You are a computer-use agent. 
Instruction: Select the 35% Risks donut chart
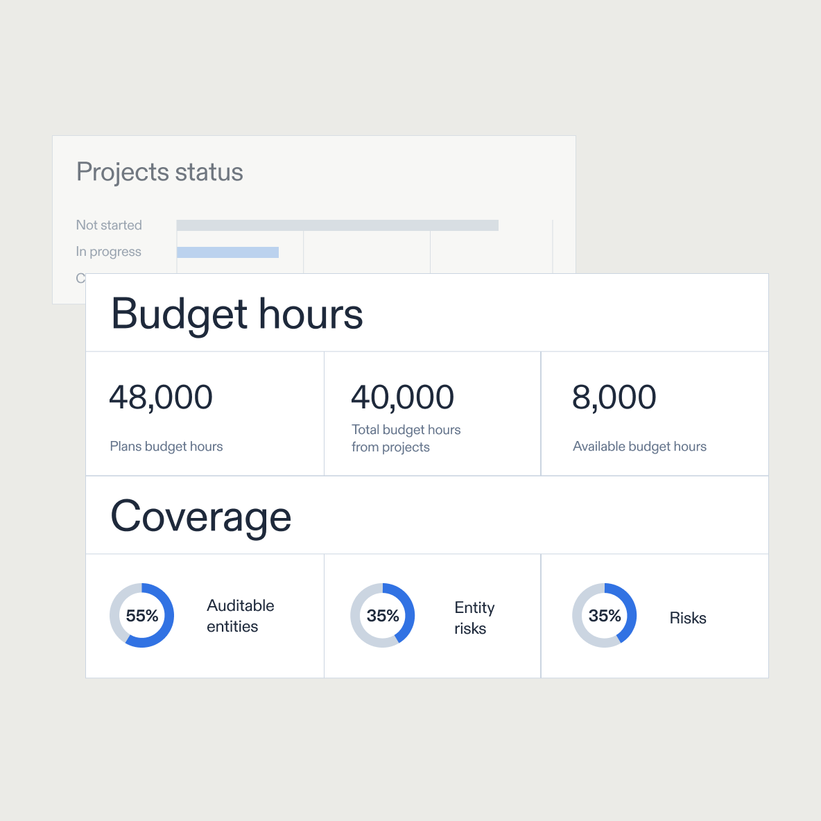coord(604,616)
